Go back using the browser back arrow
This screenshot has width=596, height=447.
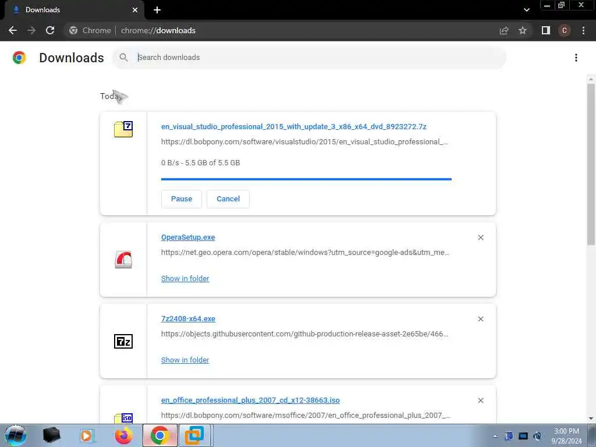(x=13, y=30)
